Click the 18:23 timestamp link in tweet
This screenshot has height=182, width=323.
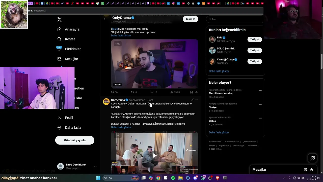coord(115,29)
